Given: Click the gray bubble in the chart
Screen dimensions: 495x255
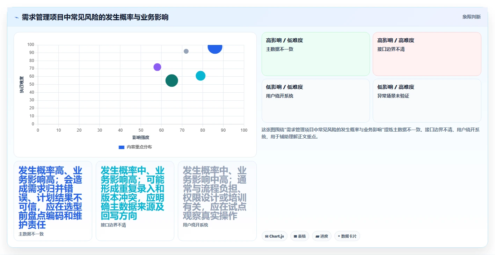Looking at the screenshot, I should point(186,51).
